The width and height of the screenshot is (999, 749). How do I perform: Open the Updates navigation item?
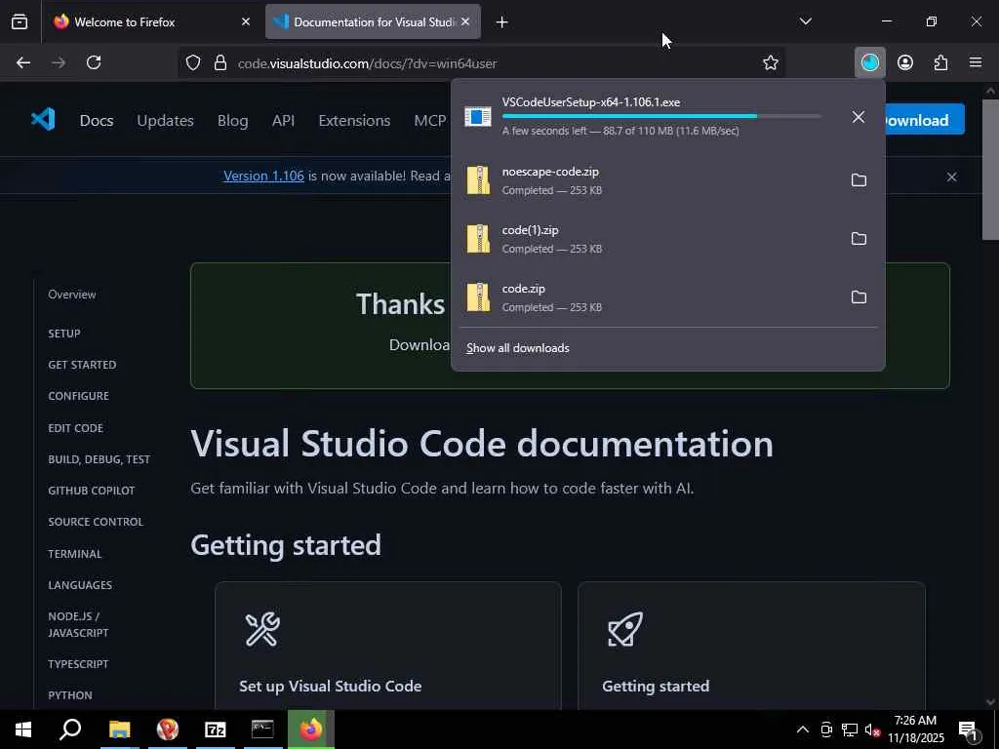coord(165,120)
